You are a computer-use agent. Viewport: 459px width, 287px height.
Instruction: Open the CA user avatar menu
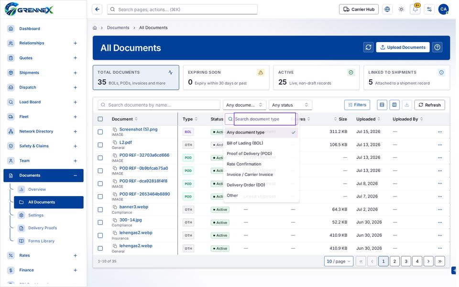(x=443, y=10)
